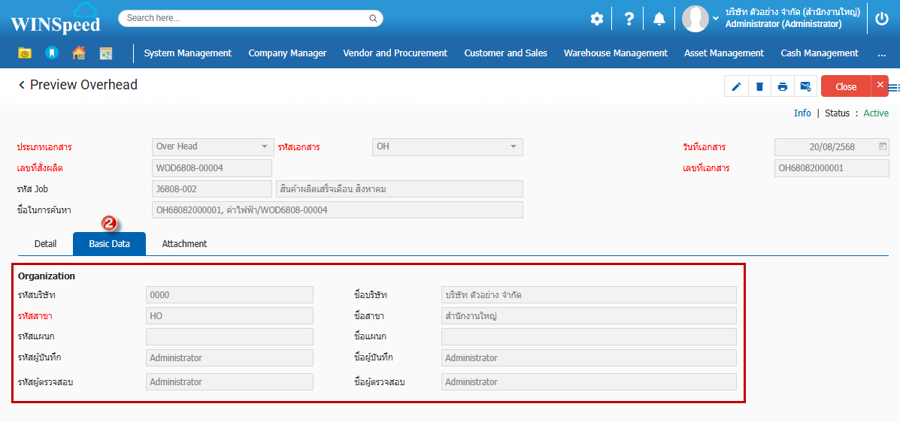This screenshot has height=422, width=900.
Task: Open the Vendor and Procurement menu
Action: point(395,53)
